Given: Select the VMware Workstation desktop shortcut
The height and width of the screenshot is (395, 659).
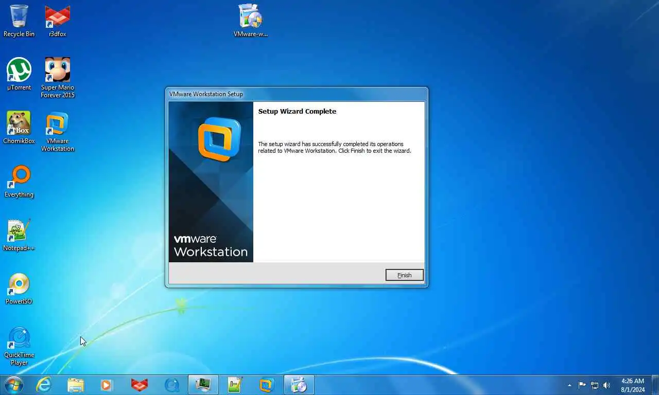Looking at the screenshot, I should [x=57, y=131].
